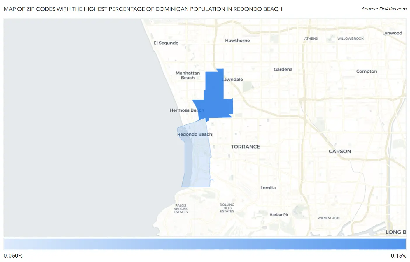Click the Willowbrook map label
The width and height of the screenshot is (410, 262).
click(x=351, y=38)
